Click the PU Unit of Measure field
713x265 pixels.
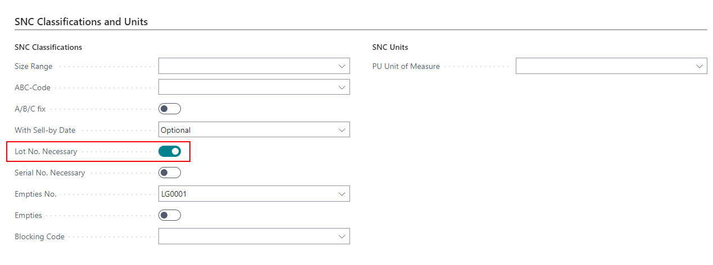(604, 66)
